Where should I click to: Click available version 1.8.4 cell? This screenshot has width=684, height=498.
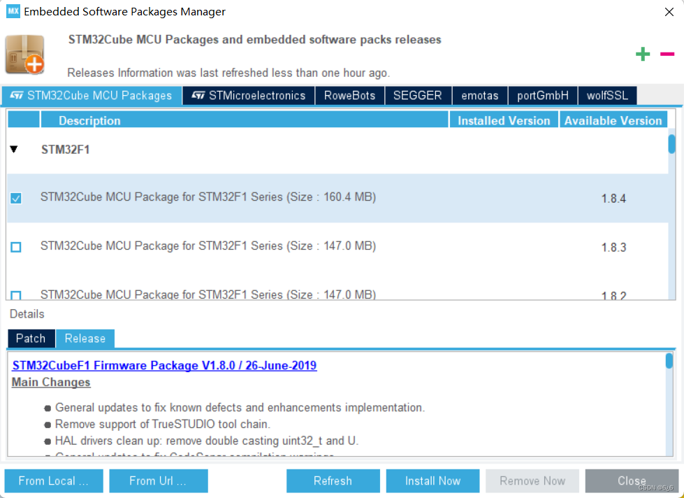point(613,199)
